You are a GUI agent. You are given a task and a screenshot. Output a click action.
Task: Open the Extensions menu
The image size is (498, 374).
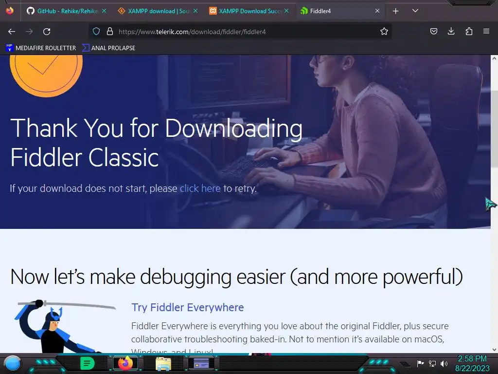(x=469, y=31)
